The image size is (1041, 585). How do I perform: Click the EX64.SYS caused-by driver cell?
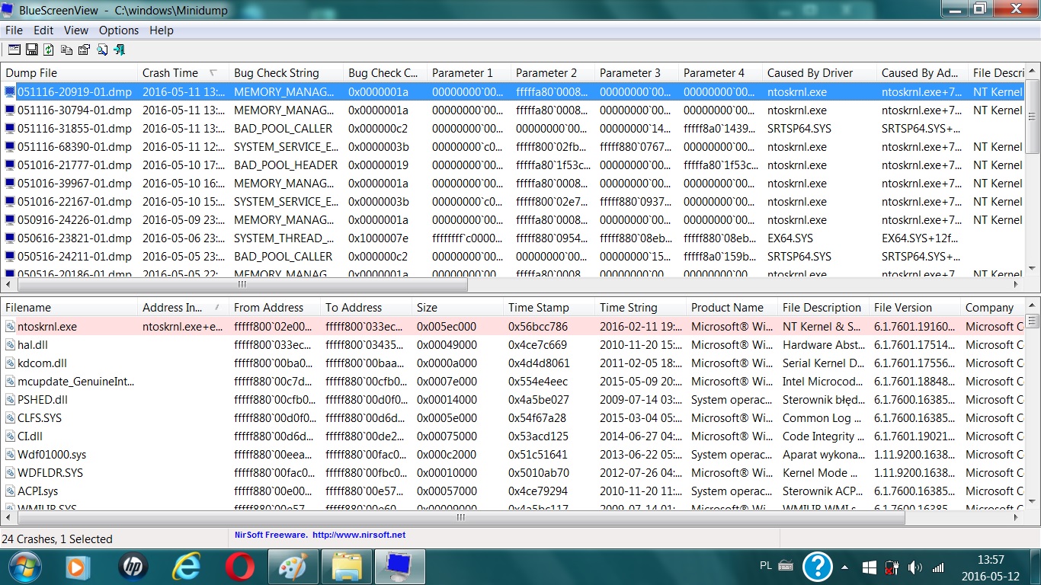(x=790, y=238)
